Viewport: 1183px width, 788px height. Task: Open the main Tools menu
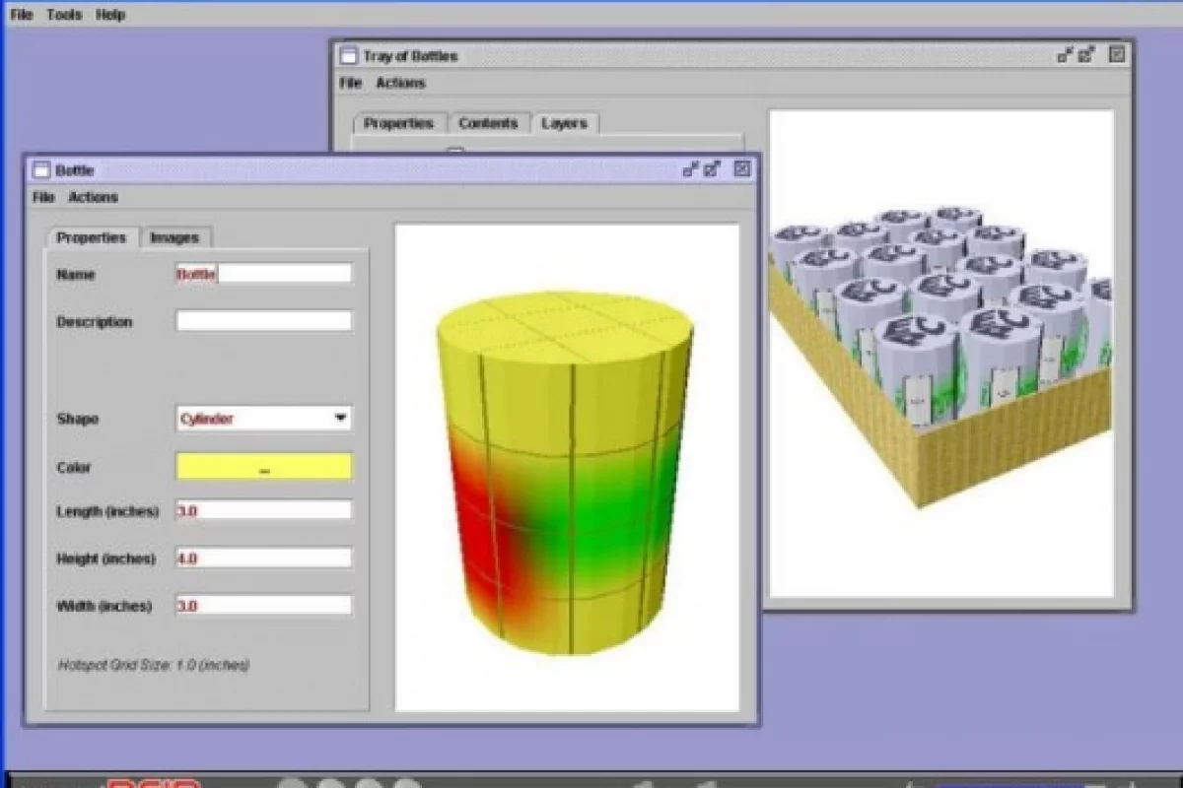point(64,15)
